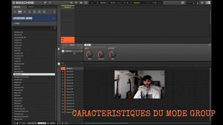The height and width of the screenshot is (125, 223).
Task: Click the 0.0 % swing value
Action: 113,3
